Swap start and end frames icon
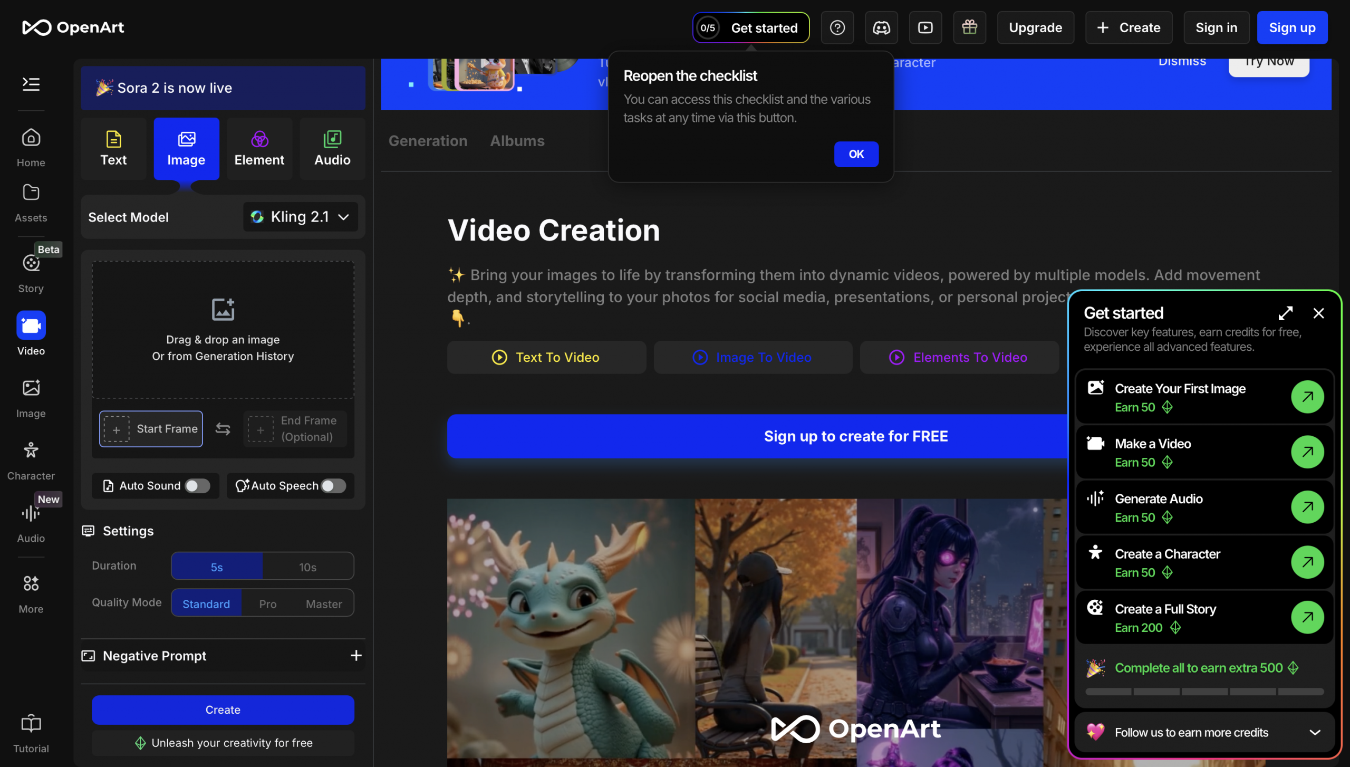 point(223,429)
